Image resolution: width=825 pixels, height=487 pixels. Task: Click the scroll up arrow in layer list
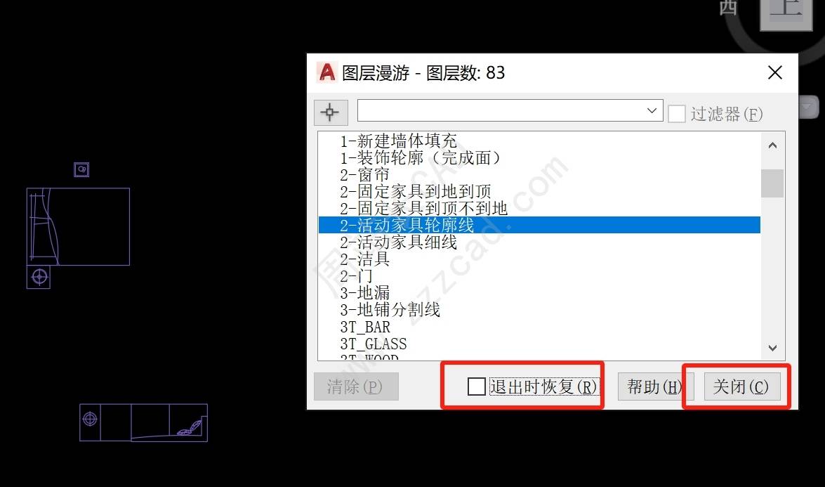tap(772, 145)
